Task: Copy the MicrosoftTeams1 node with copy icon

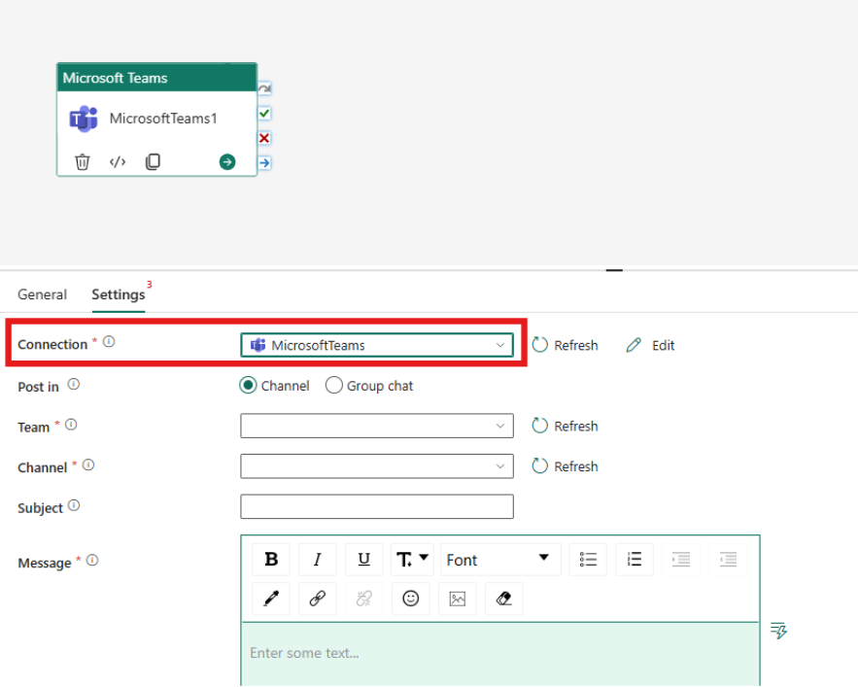Action: (153, 161)
